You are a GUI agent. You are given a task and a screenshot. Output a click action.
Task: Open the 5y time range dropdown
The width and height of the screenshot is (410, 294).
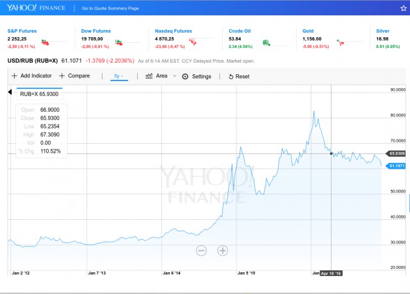click(x=119, y=76)
